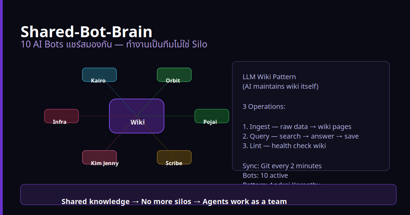Click the Shared-Bot-Brain title
Image resolution: width=410 pixels, height=215 pixels.
[86, 32]
